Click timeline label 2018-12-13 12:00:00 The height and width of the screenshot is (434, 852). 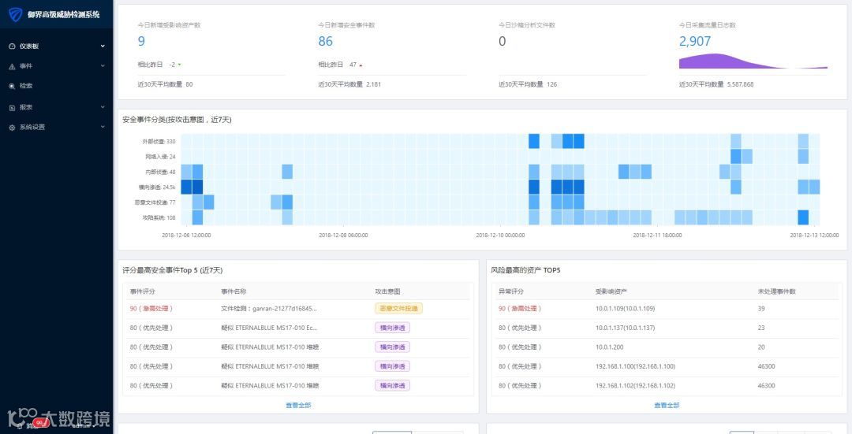[x=814, y=236]
